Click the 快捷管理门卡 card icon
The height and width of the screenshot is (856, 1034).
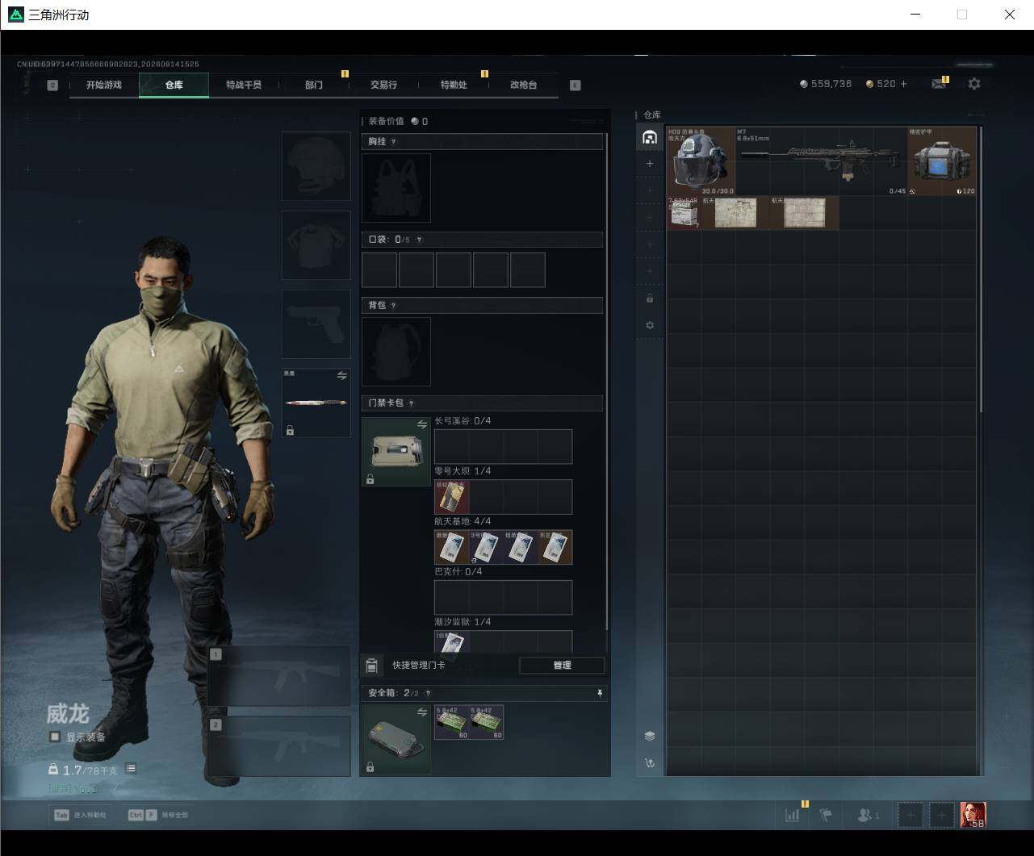click(371, 666)
